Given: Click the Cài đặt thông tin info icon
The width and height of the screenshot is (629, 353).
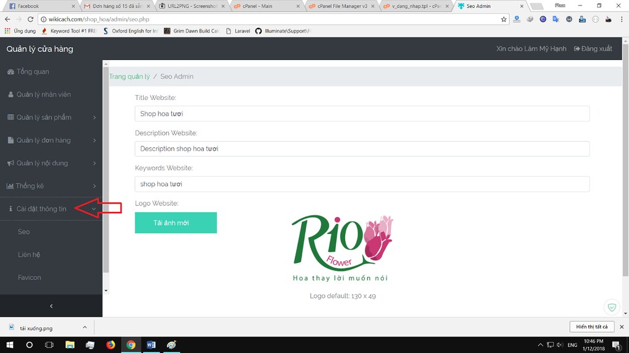Looking at the screenshot, I should [10, 208].
